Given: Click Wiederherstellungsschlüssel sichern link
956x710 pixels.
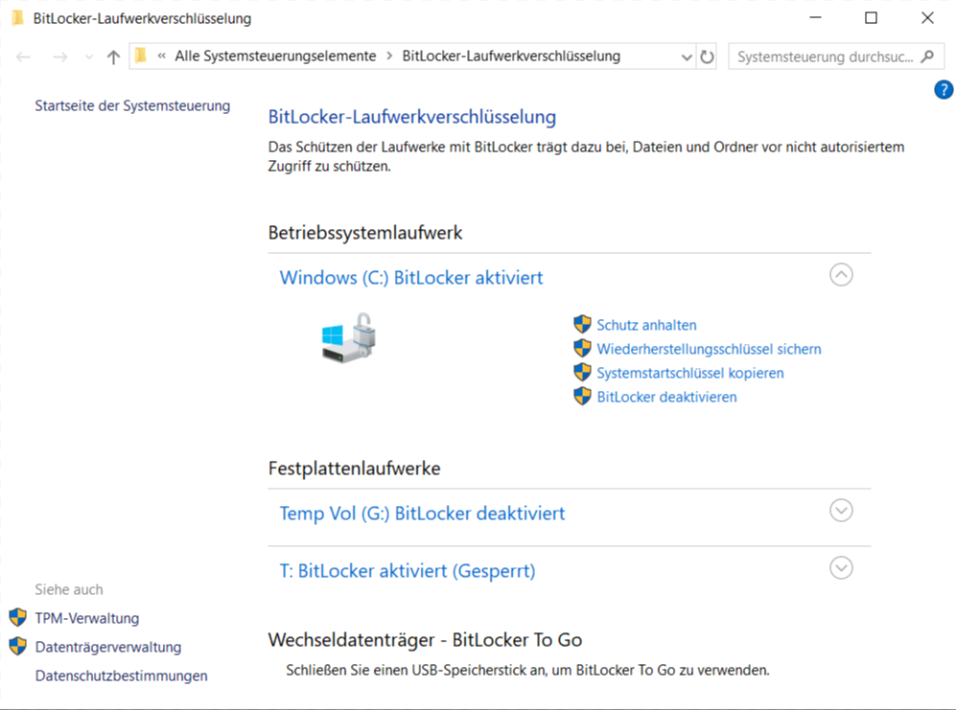Looking at the screenshot, I should click(x=709, y=349).
